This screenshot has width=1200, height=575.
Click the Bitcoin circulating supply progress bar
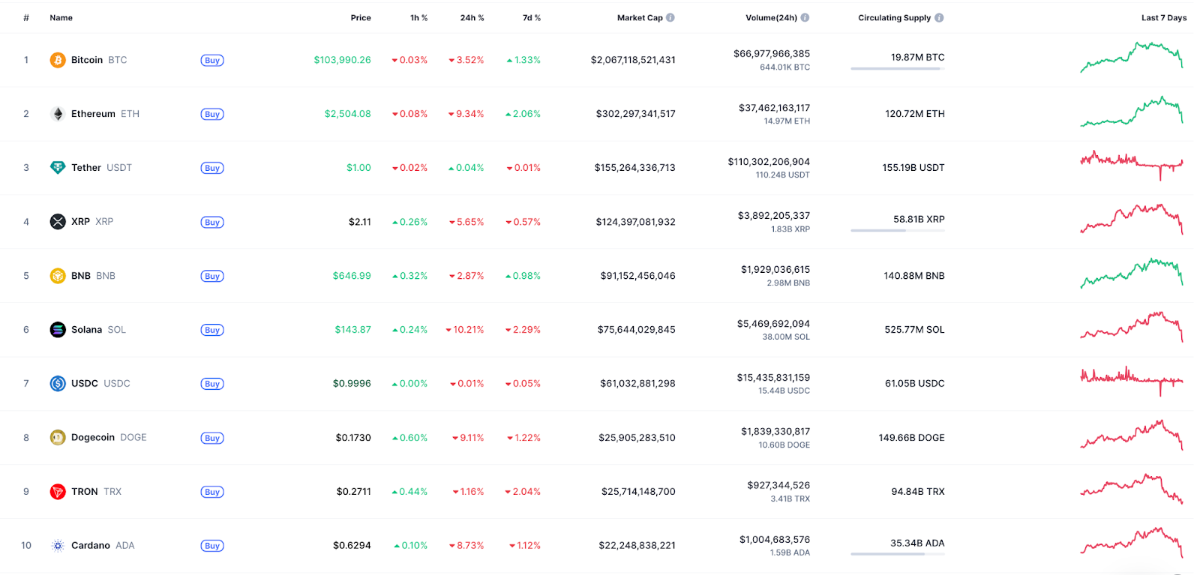896,69
